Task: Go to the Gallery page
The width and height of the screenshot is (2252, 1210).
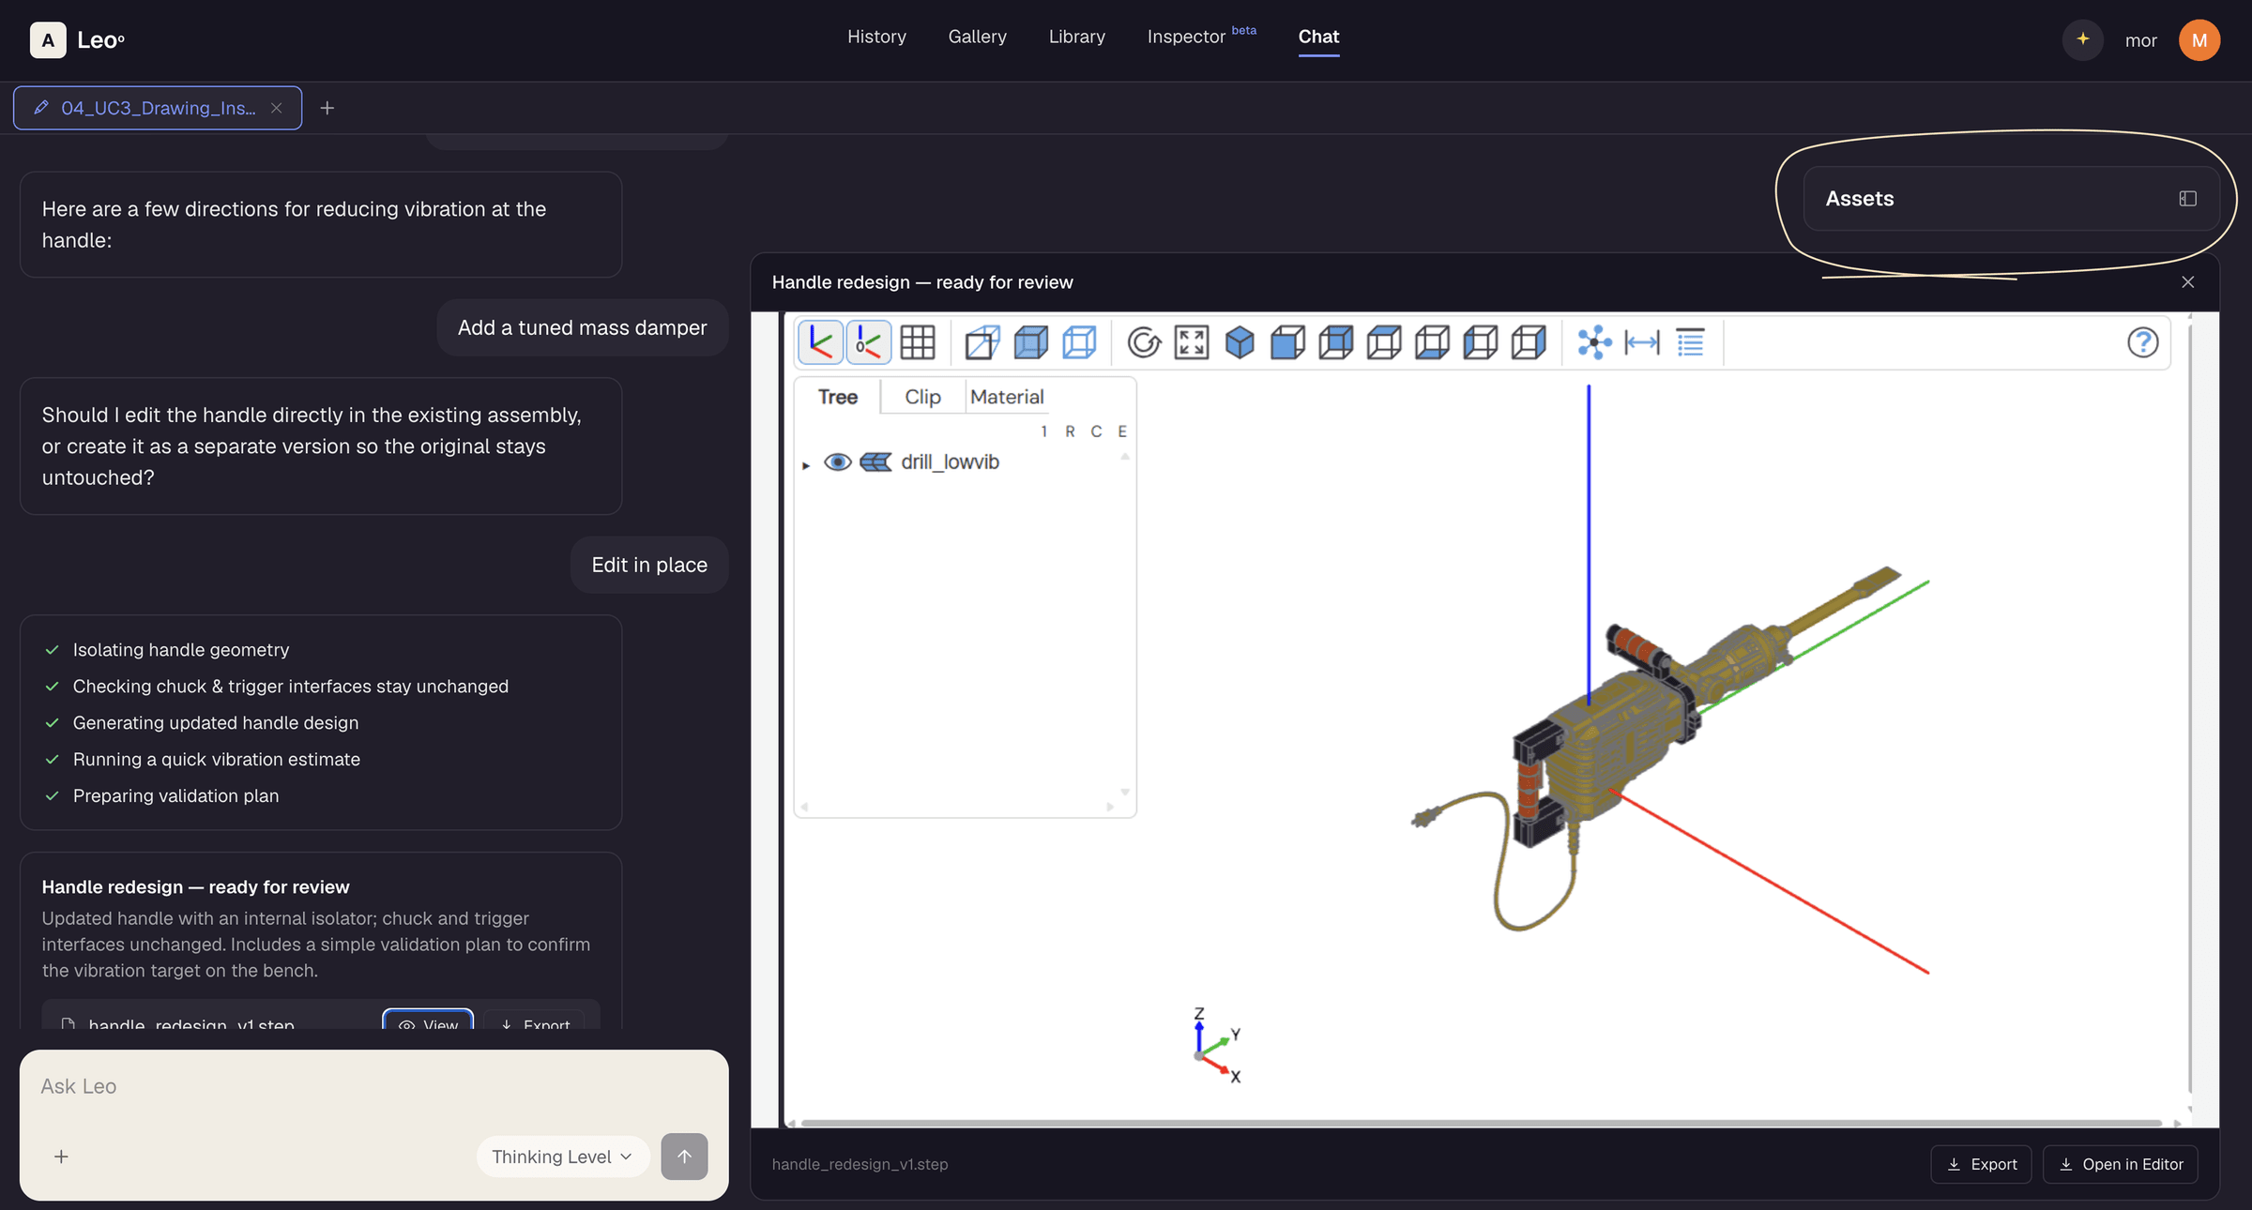Action: pos(977,37)
